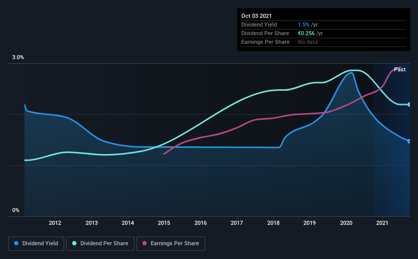Viewport: 418px width, 259px height.
Task: Click the Earnings Per Share tooltip row
Action: point(324,42)
